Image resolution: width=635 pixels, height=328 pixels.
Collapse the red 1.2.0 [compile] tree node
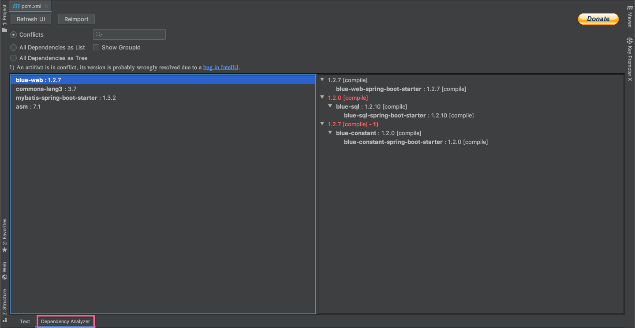point(322,97)
